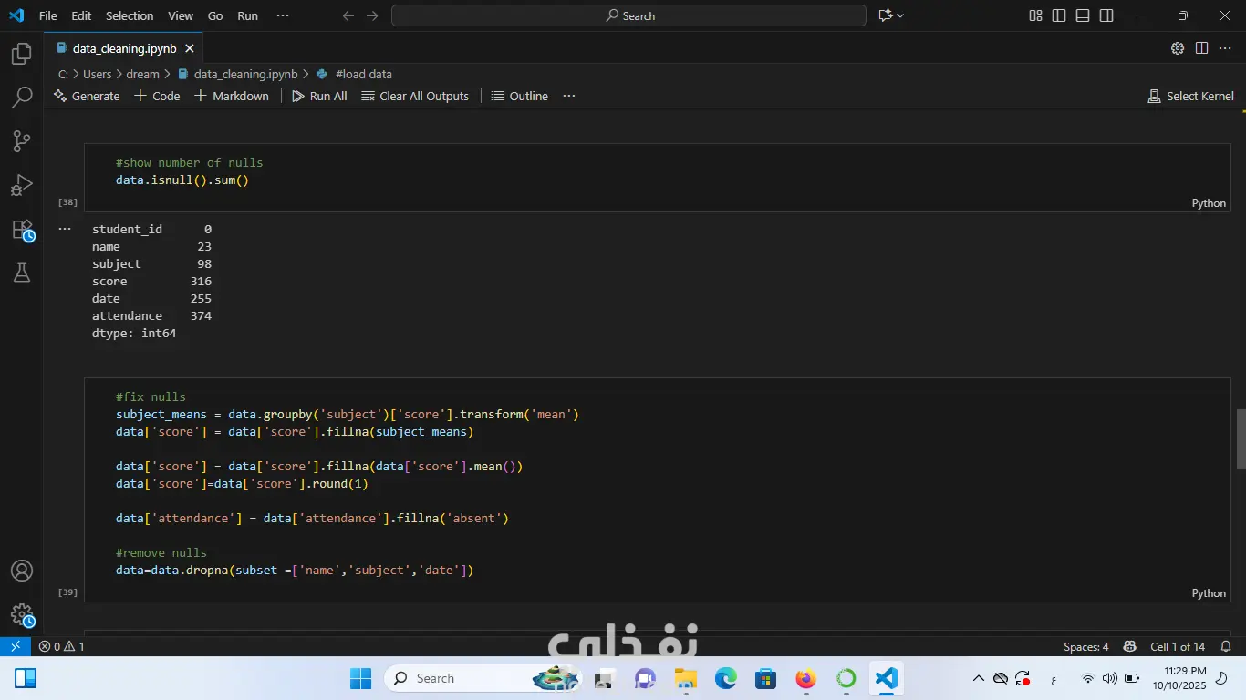Screen dimensions: 1246x700
Task: Open the Selection menu
Action: coord(130,15)
